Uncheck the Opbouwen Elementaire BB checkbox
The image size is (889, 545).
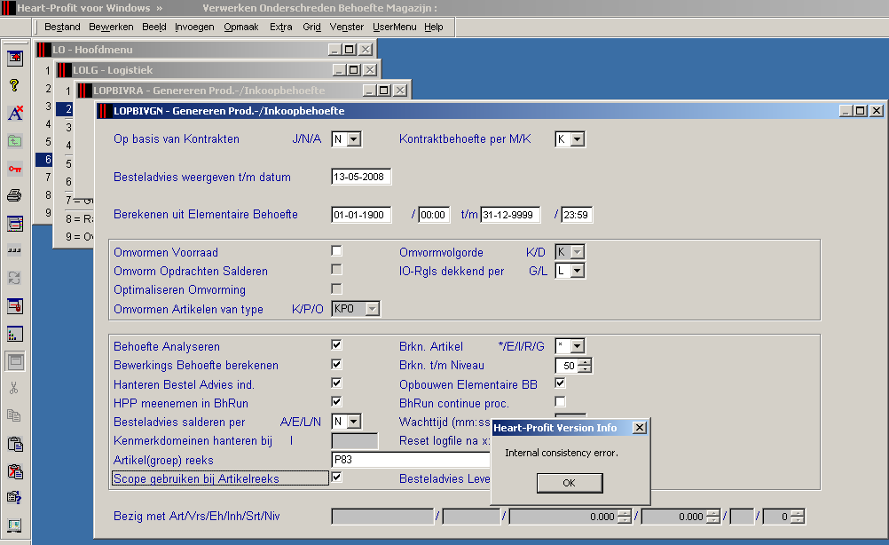coord(560,383)
